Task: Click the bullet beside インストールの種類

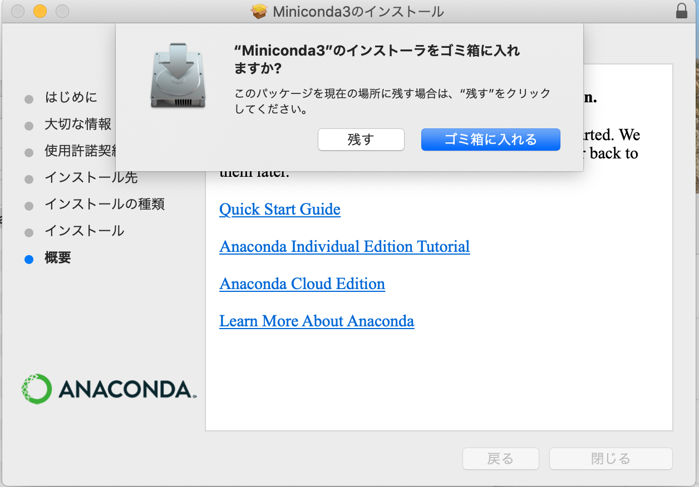Action: click(29, 206)
